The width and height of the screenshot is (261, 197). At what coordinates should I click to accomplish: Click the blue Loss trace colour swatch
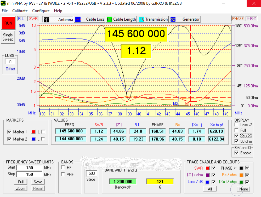(208, 182)
